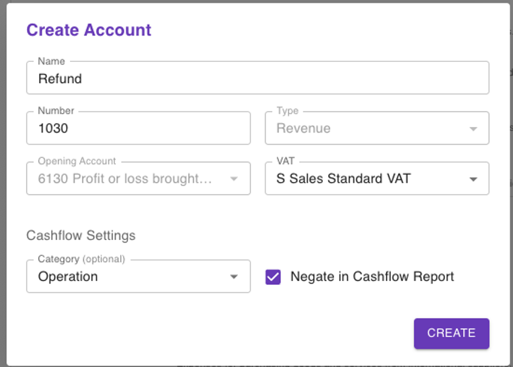This screenshot has height=367, width=513.
Task: Click the Create Account dialog title
Action: (x=89, y=30)
